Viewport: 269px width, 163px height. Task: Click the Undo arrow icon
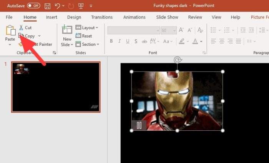tap(57, 6)
